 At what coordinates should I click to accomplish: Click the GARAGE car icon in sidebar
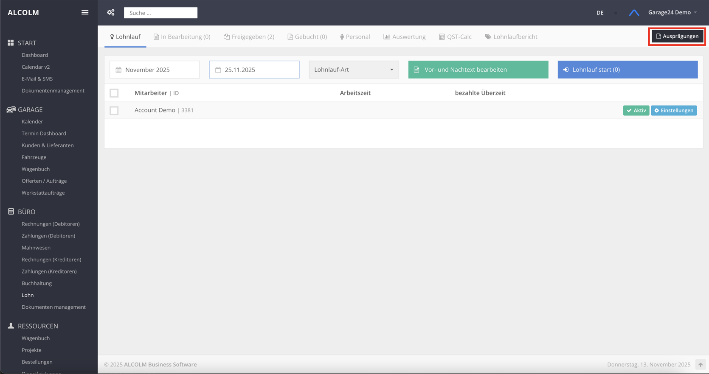coord(11,110)
